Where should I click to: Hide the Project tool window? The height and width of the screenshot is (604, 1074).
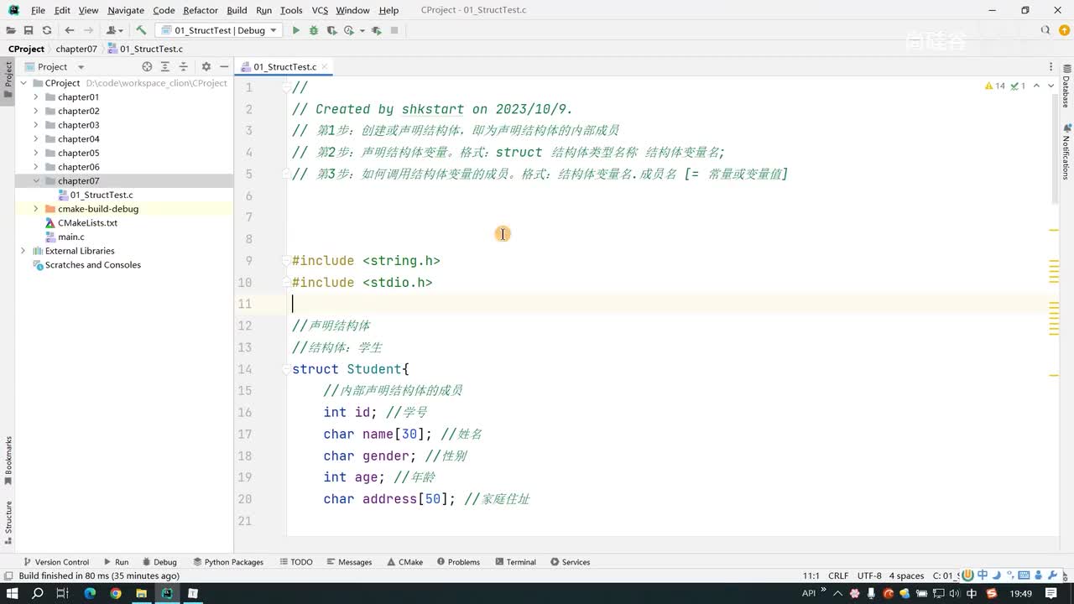(224, 66)
